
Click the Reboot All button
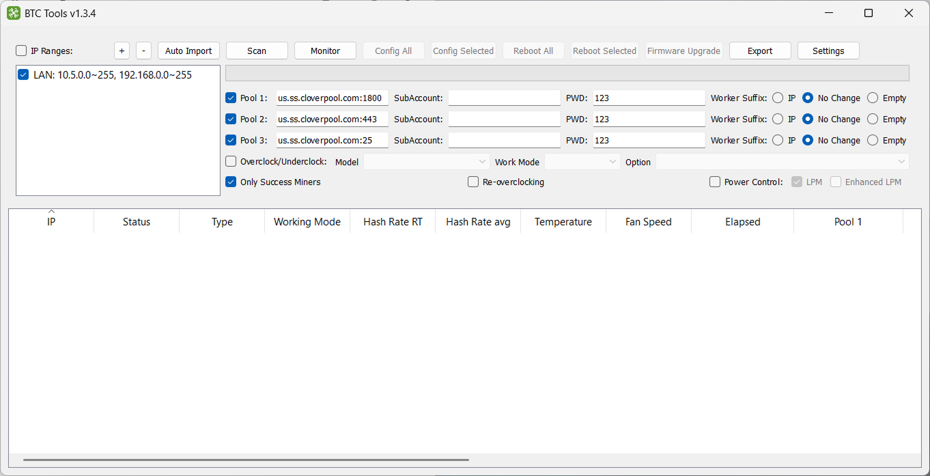pyautogui.click(x=533, y=51)
